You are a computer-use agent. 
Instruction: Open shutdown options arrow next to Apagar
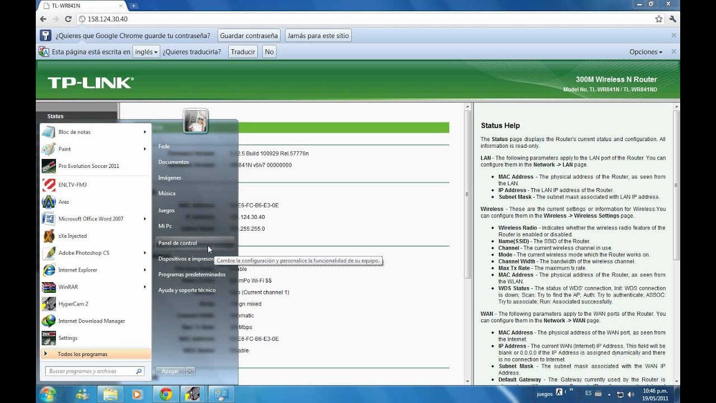coord(190,371)
